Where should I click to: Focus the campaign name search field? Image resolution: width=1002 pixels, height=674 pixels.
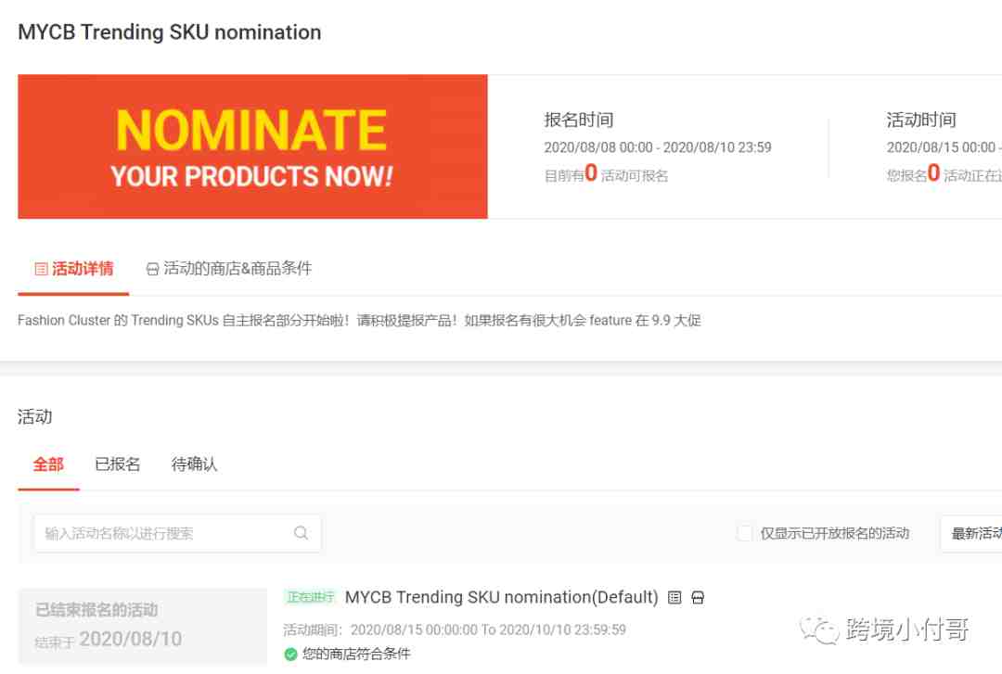pyautogui.click(x=177, y=533)
